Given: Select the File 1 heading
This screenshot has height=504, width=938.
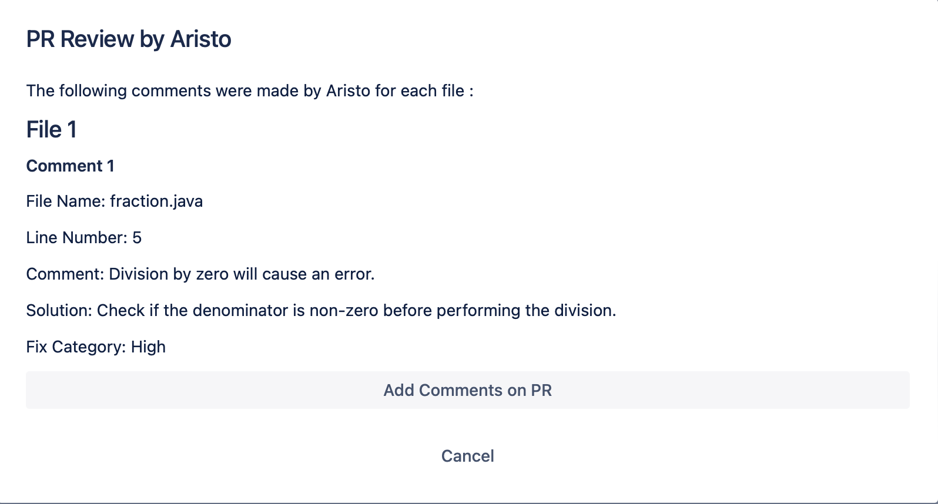Looking at the screenshot, I should point(52,130).
